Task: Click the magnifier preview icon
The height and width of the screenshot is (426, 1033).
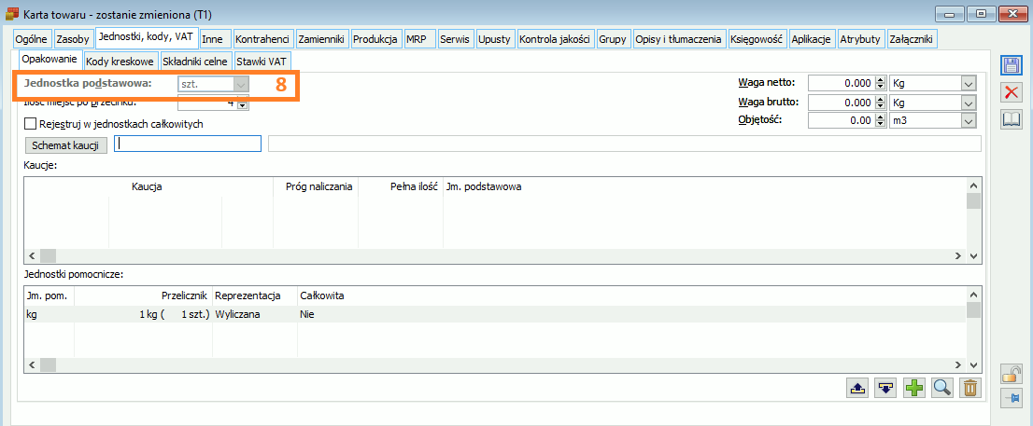Action: pos(941,388)
